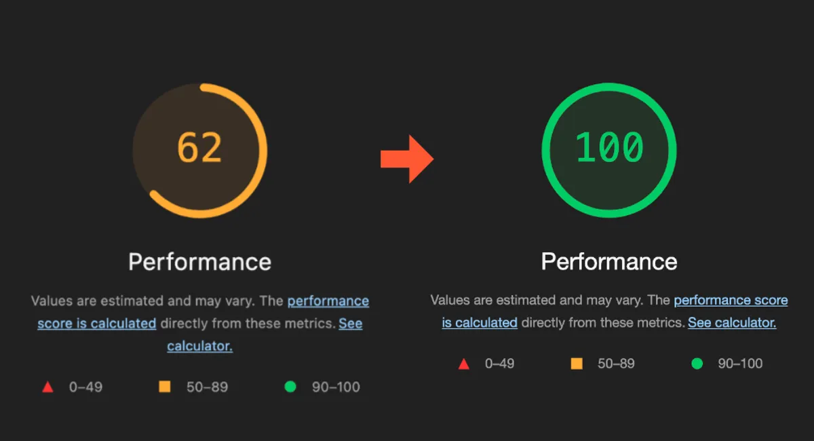Click the Performance heading below the 100 gauge
Image resolution: width=814 pixels, height=441 pixels.
[609, 262]
